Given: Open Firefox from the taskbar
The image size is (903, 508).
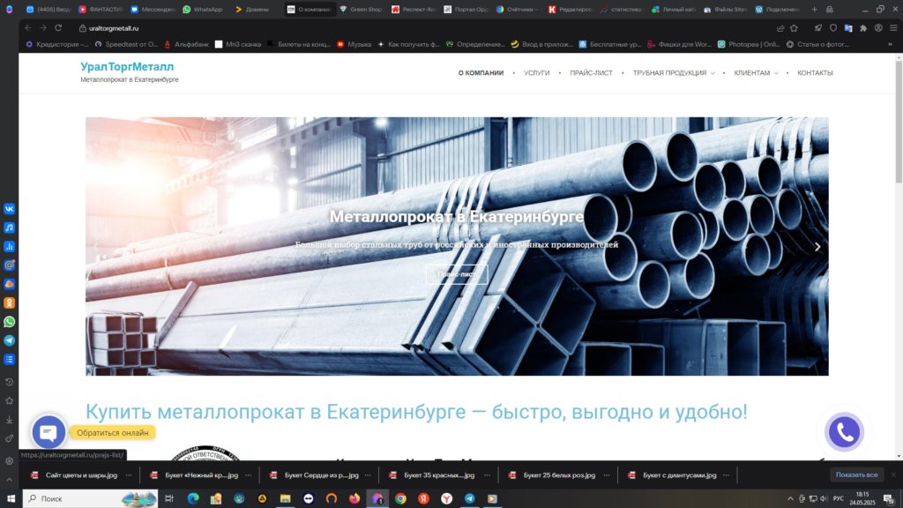Looking at the screenshot, I should click(x=354, y=499).
